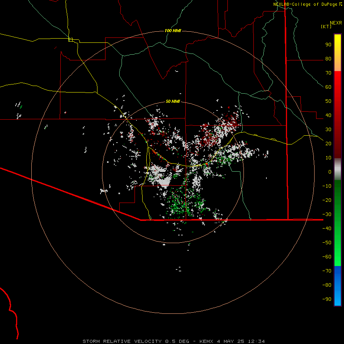Click the -10 value on the color scale
344x344 pixels.
coord(327,186)
